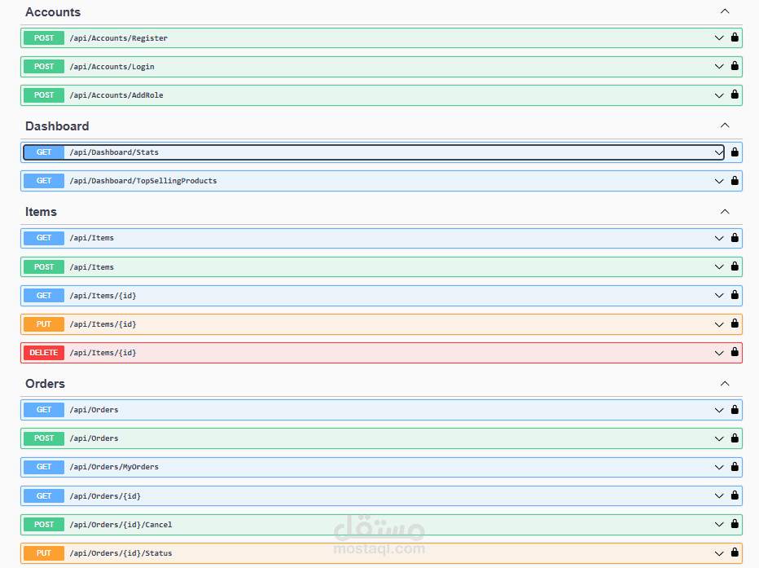Collapse the Orders section via its chevron

click(724, 383)
